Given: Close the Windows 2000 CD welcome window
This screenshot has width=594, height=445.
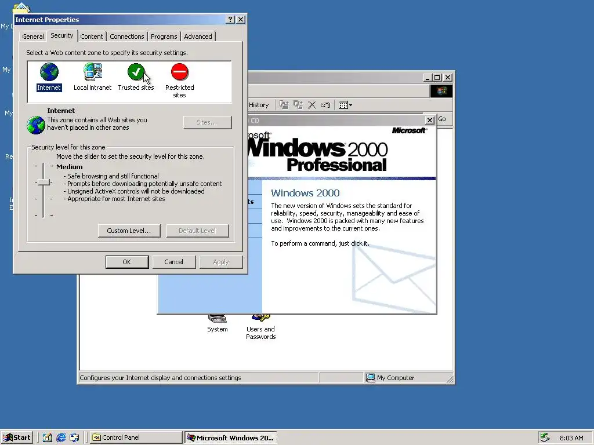Looking at the screenshot, I should click(430, 121).
